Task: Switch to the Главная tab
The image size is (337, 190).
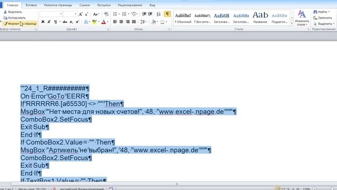Action: coord(13,5)
